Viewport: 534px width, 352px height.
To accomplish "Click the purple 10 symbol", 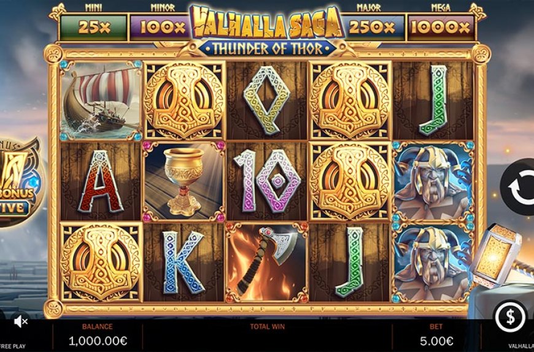I will (266, 181).
